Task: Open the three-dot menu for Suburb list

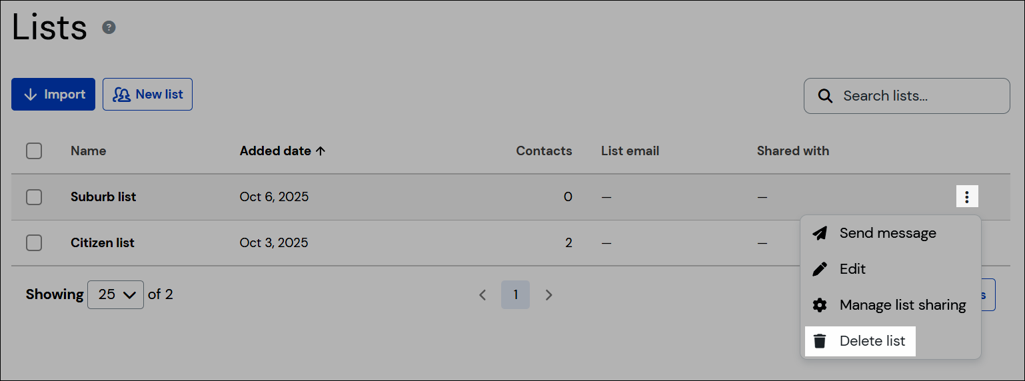Action: [x=967, y=196]
